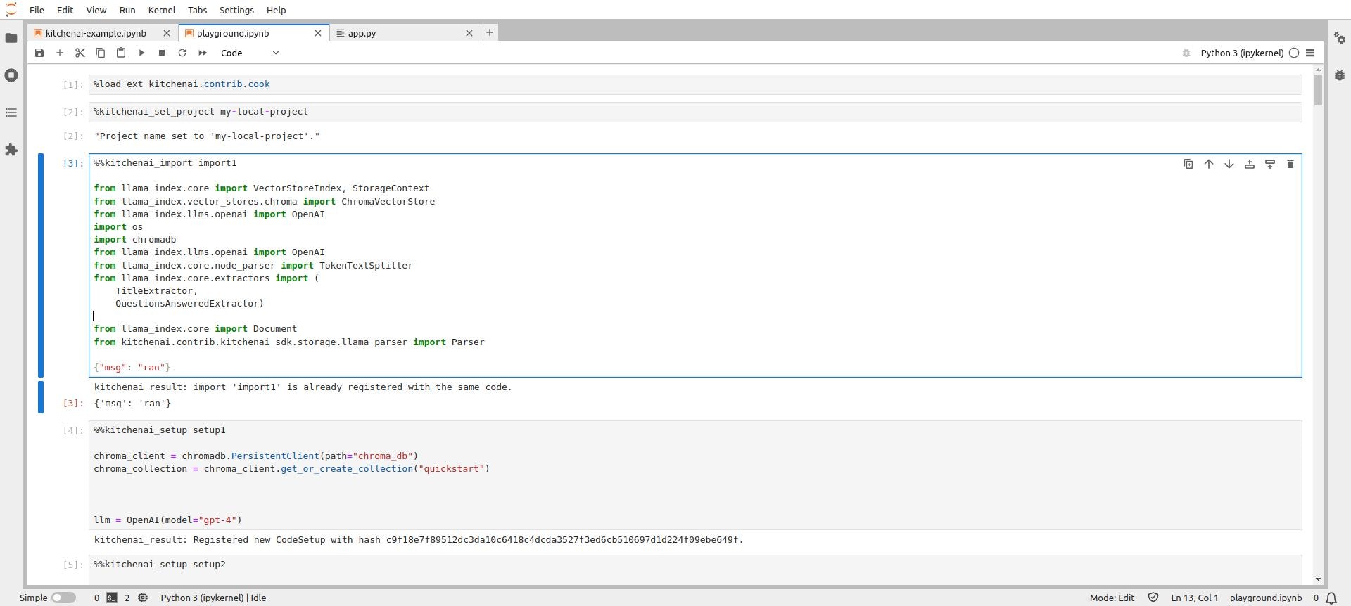Open a new launcher with plus tab button
This screenshot has height=606, width=1351.
[x=490, y=32]
